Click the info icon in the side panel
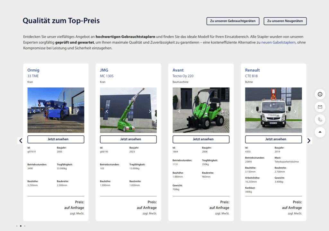The image size is (329, 231). 320,94
